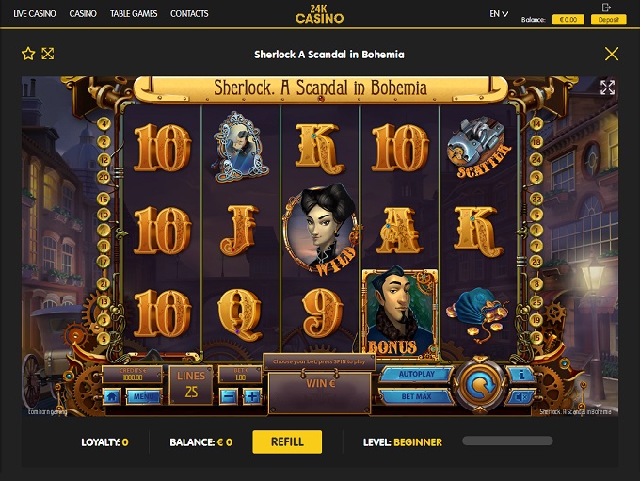Open the Live Casino menu item
The image size is (640, 481).
coord(35,13)
